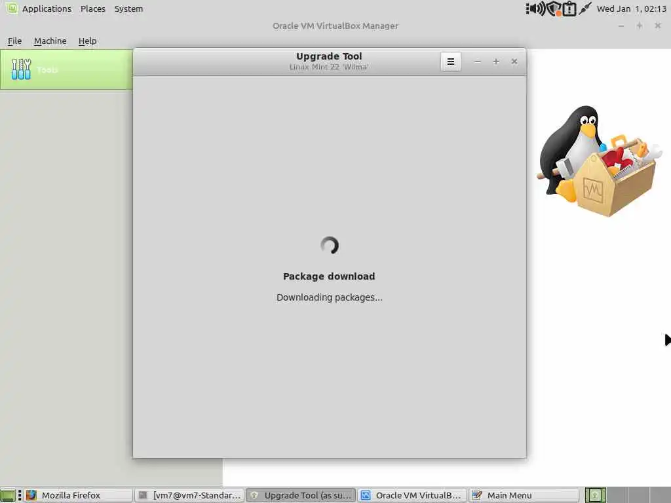Viewport: 671px width, 503px height.
Task: Click the 'Upgrade Tool' window title
Action: tap(329, 56)
